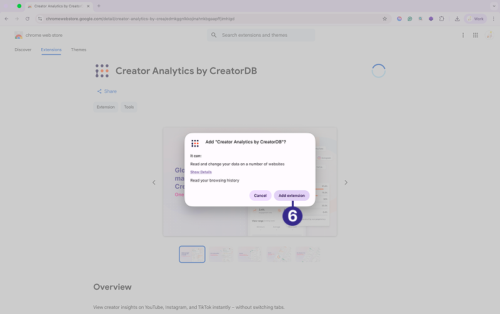This screenshot has height=314, width=500.
Task: Focus the Search extensions and themes field
Action: tap(261, 35)
